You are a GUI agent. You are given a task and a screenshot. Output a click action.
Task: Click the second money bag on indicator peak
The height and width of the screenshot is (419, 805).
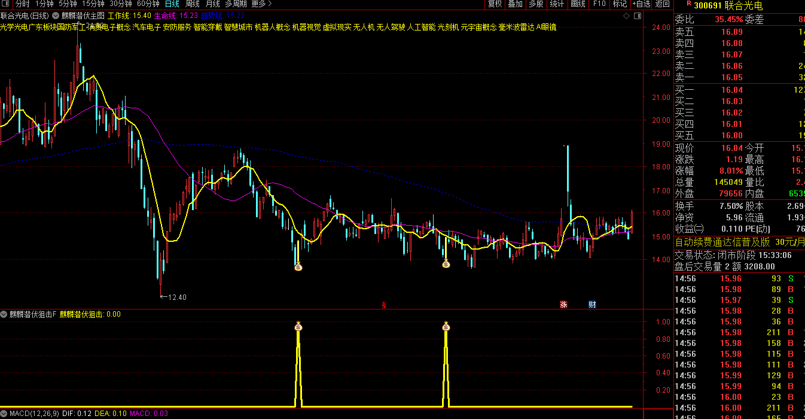tap(446, 326)
